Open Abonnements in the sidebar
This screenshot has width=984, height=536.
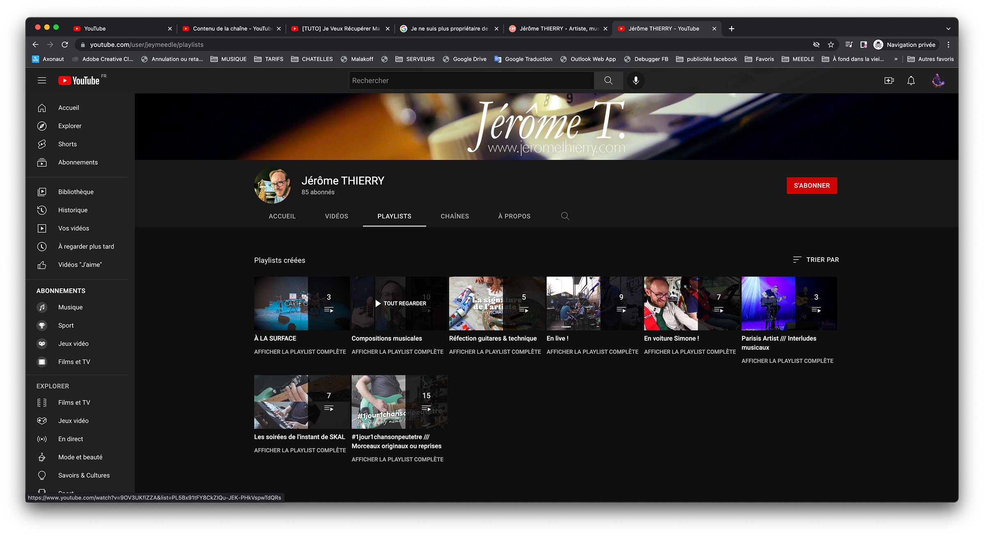[80, 162]
